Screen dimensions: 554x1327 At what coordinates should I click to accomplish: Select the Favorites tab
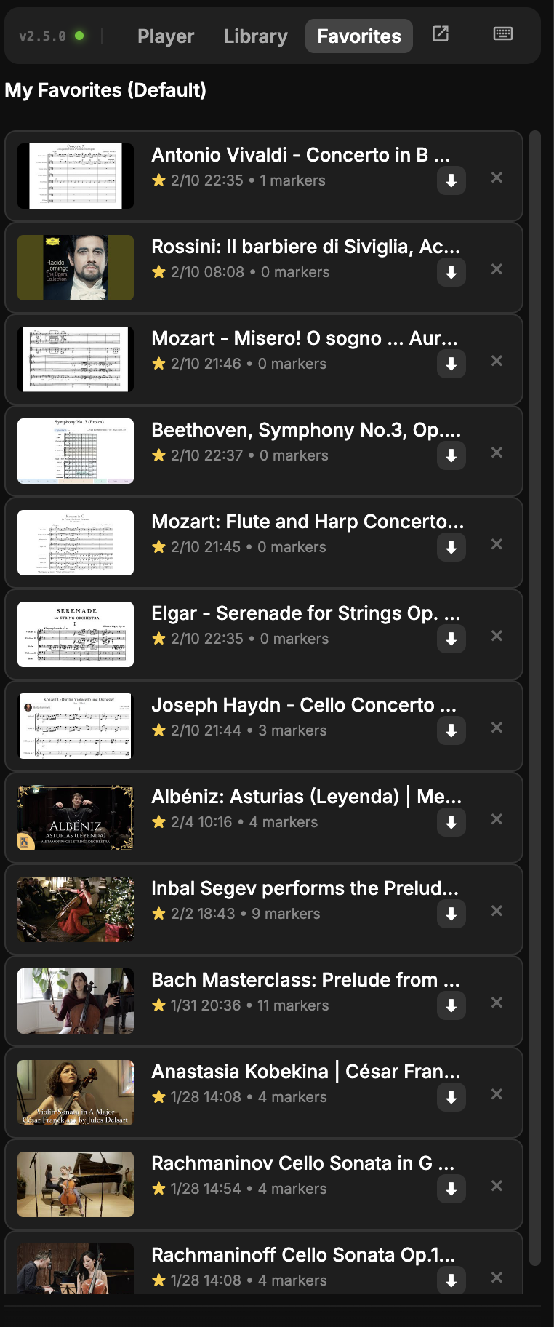coord(359,36)
